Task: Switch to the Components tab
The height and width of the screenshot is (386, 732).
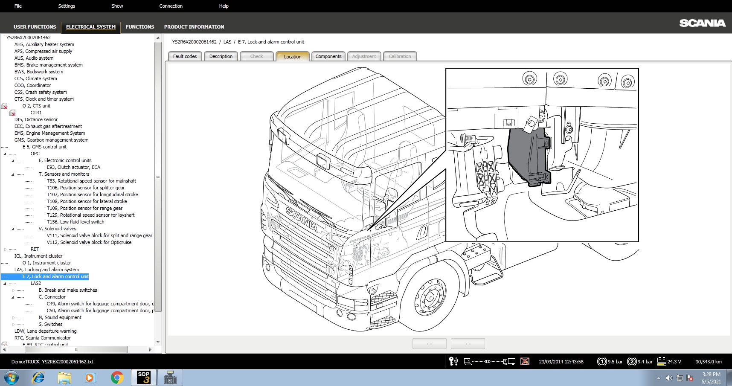Action: click(328, 56)
